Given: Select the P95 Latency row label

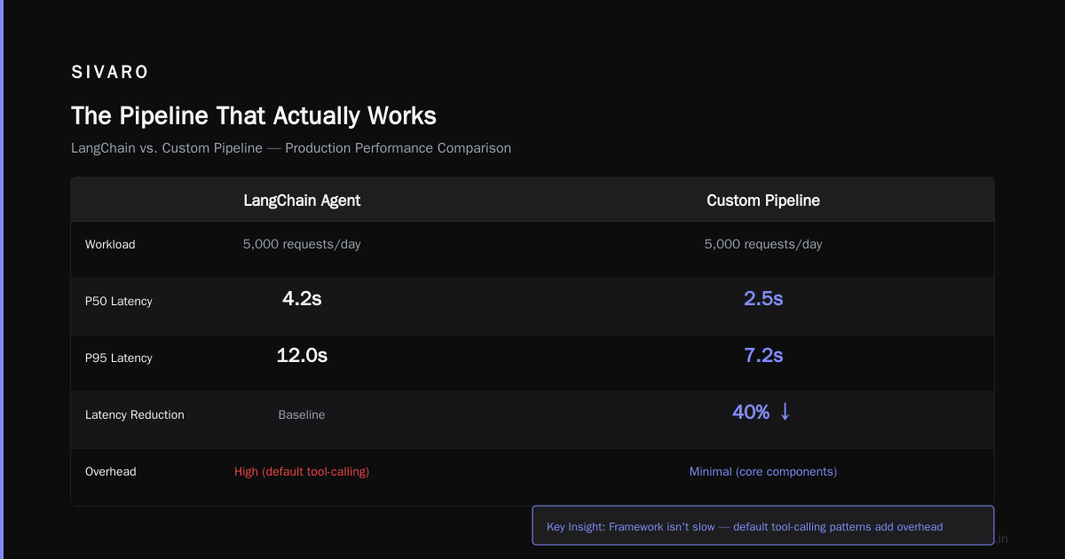Looking at the screenshot, I should pos(119,358).
